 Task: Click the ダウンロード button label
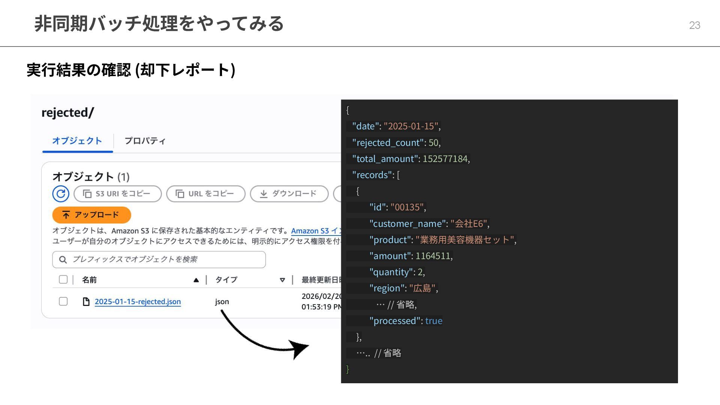pyautogui.click(x=294, y=194)
